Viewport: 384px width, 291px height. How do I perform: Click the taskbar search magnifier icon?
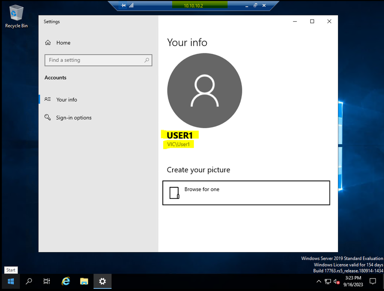click(29, 281)
